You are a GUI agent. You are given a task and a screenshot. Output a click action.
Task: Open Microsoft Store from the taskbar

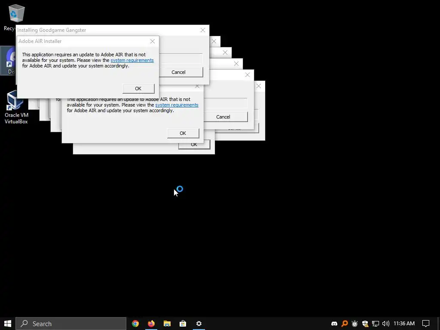[183, 324]
